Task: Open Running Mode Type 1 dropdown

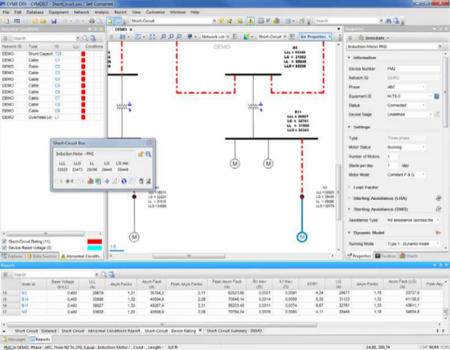Action: tap(438, 244)
